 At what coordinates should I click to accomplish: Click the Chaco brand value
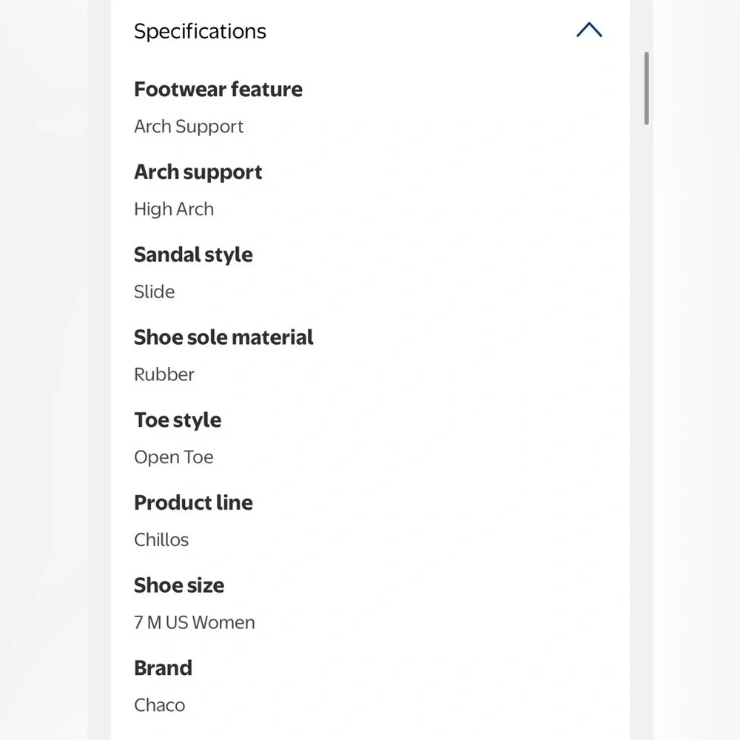click(x=160, y=705)
